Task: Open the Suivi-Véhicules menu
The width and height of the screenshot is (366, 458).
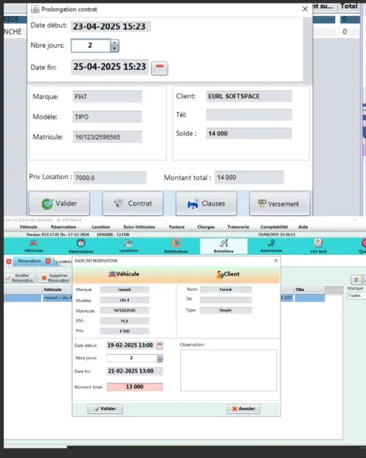Action: coord(139,227)
